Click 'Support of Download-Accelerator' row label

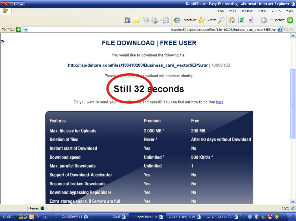click(81, 175)
